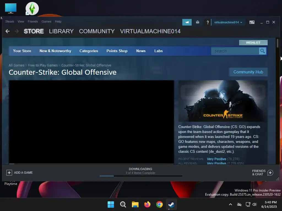The image size is (282, 211).
Task: Click the question mark help icon
Action: (208, 23)
